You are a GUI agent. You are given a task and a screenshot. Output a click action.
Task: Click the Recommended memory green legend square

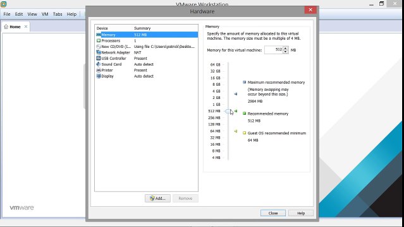244,113
